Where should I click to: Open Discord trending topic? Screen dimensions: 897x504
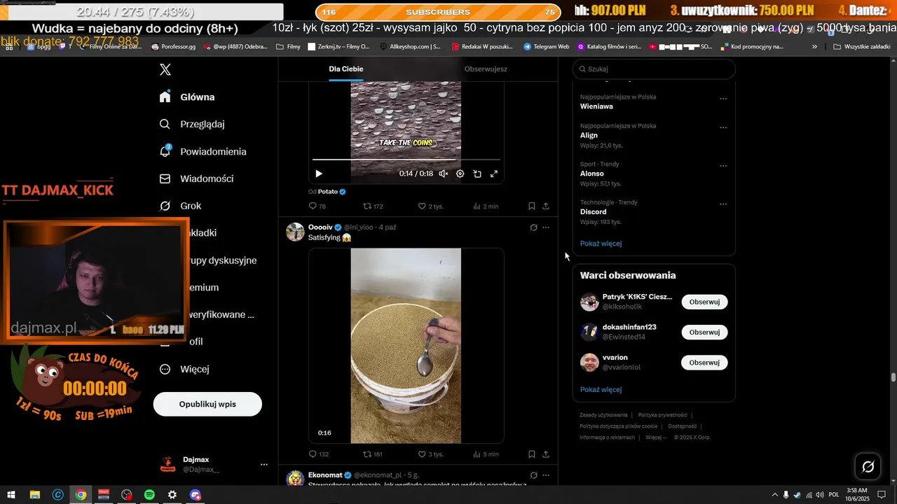593,211
